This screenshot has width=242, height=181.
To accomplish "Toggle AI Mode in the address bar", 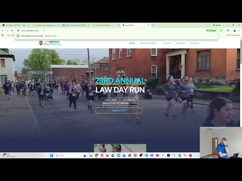I will pos(211,31).
